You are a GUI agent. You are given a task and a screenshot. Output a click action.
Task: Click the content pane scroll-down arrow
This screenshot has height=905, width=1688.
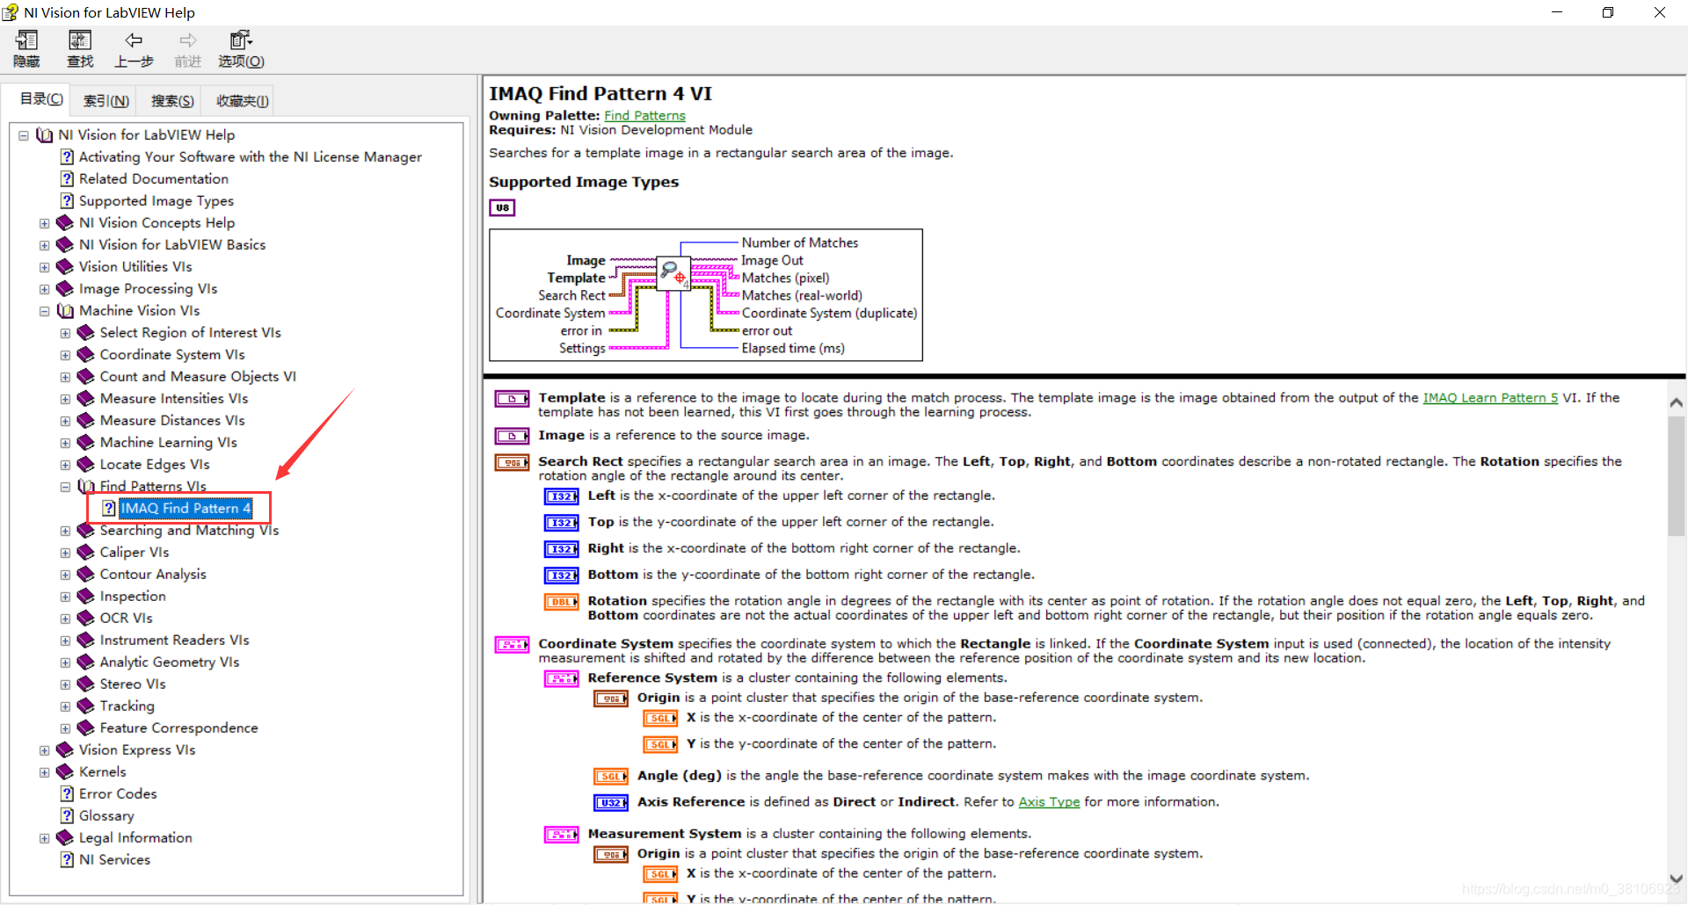(1676, 878)
